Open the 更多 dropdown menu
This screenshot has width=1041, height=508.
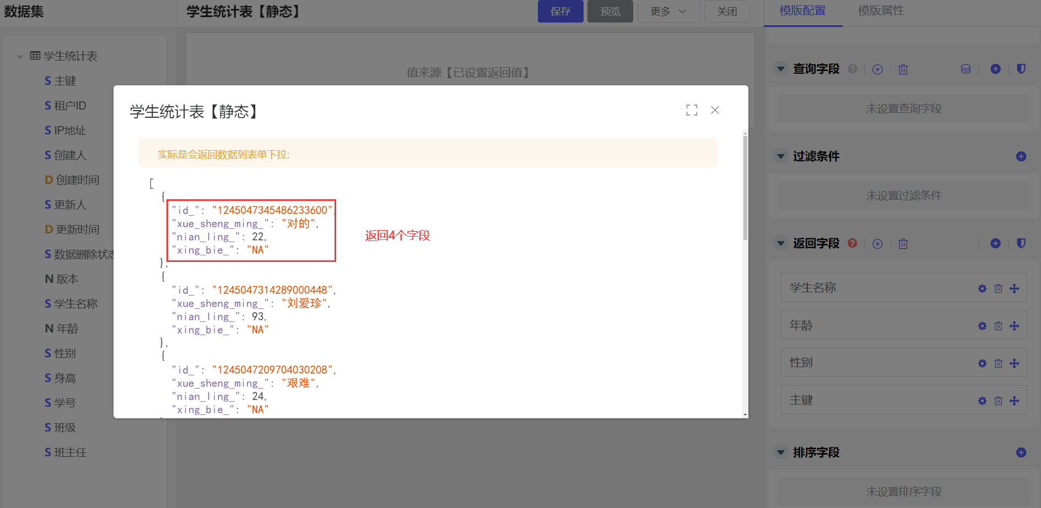[x=668, y=12]
